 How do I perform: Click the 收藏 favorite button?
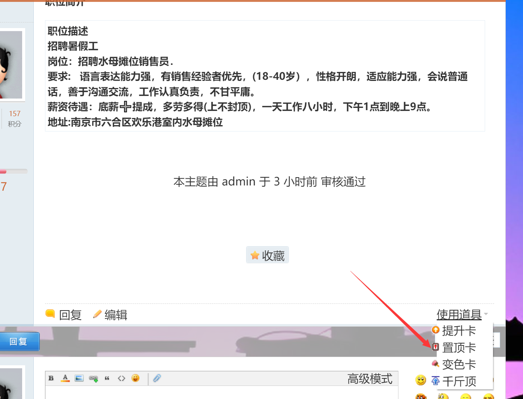268,256
